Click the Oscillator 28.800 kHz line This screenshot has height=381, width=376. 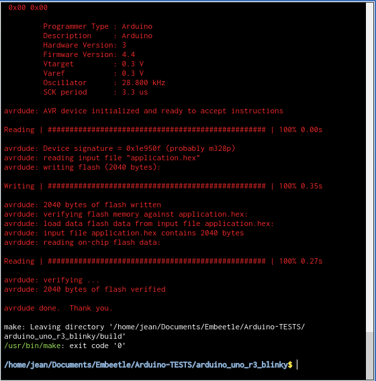click(x=104, y=83)
